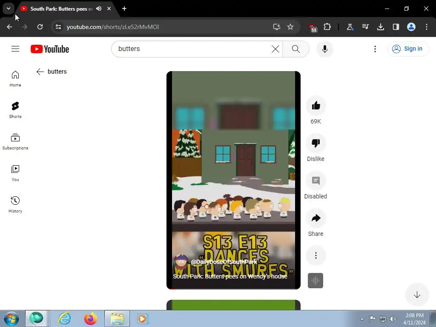Clear the search box text

click(x=275, y=49)
